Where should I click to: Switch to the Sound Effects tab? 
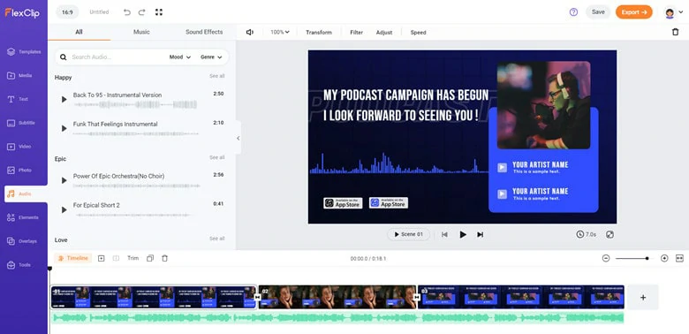(x=204, y=32)
